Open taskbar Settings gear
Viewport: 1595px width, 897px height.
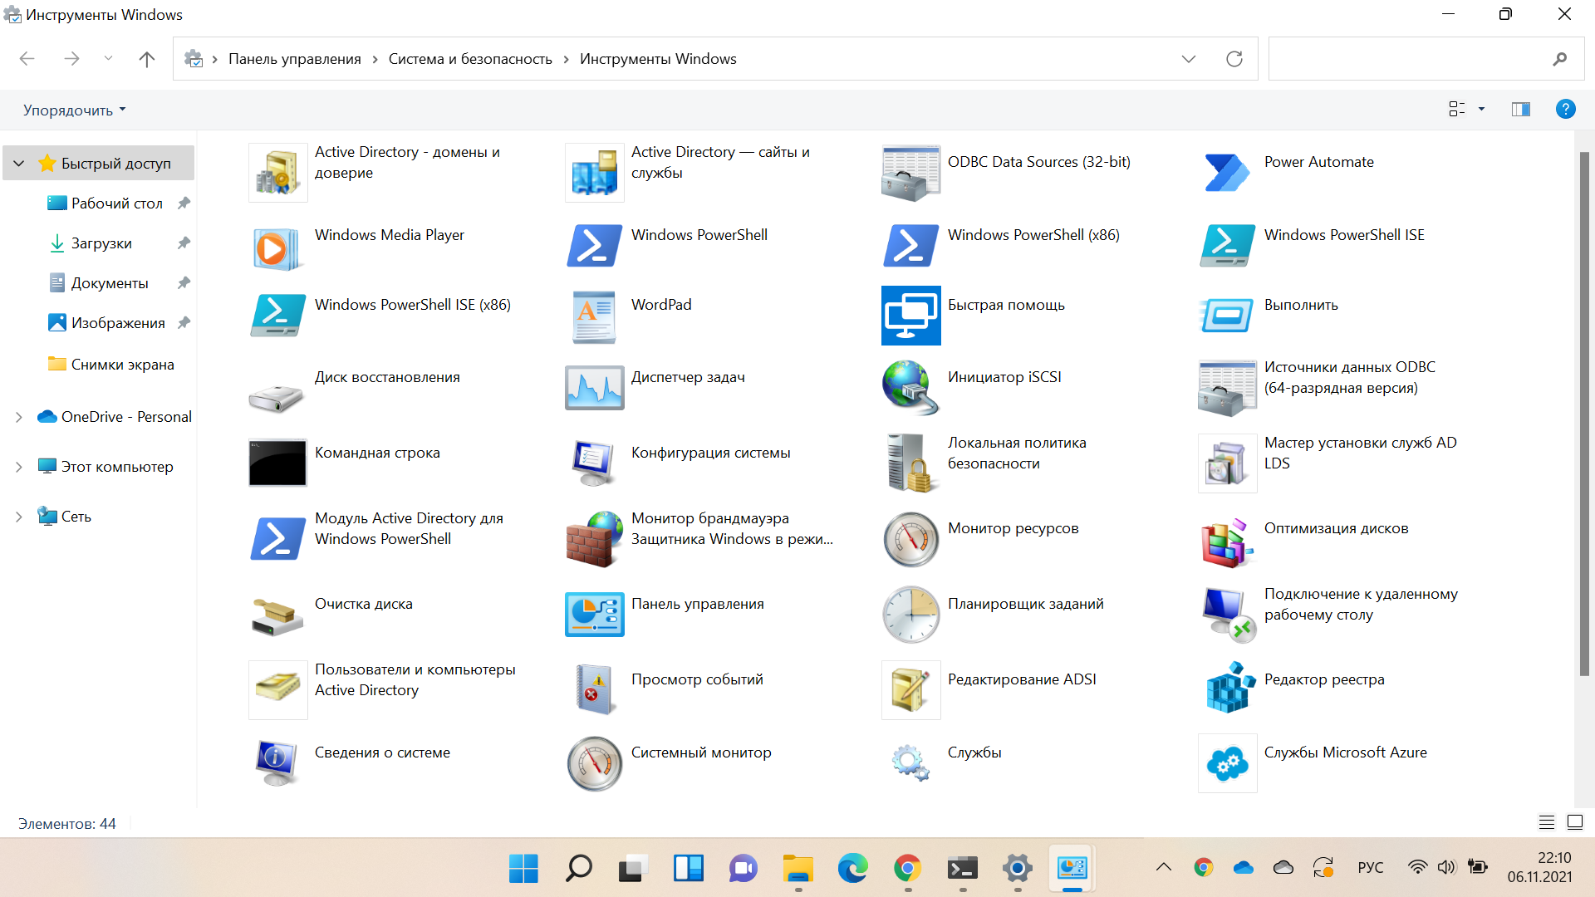1017,868
